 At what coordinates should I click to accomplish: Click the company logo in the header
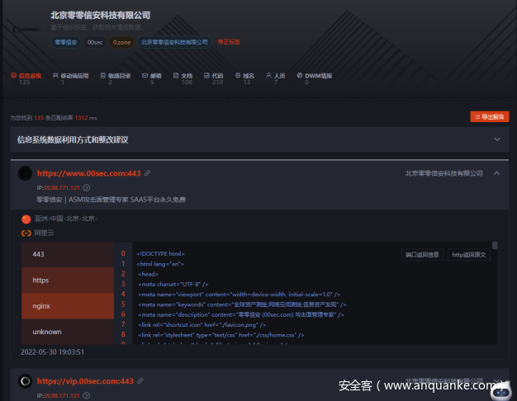(26, 30)
